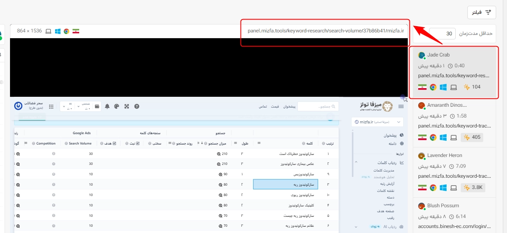Click the column menu icon of the کلمه header
The image size is (507, 233).
(x=260, y=143)
